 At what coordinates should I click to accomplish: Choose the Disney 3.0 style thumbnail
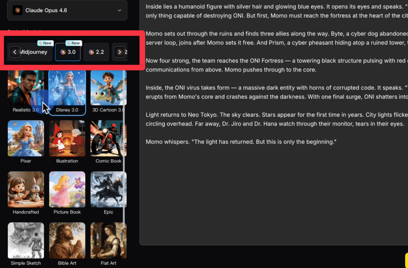67,88
